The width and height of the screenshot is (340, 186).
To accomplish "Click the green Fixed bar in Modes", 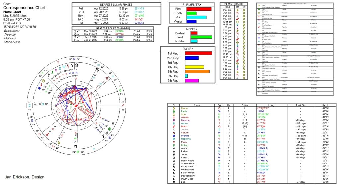I will 202,37.
